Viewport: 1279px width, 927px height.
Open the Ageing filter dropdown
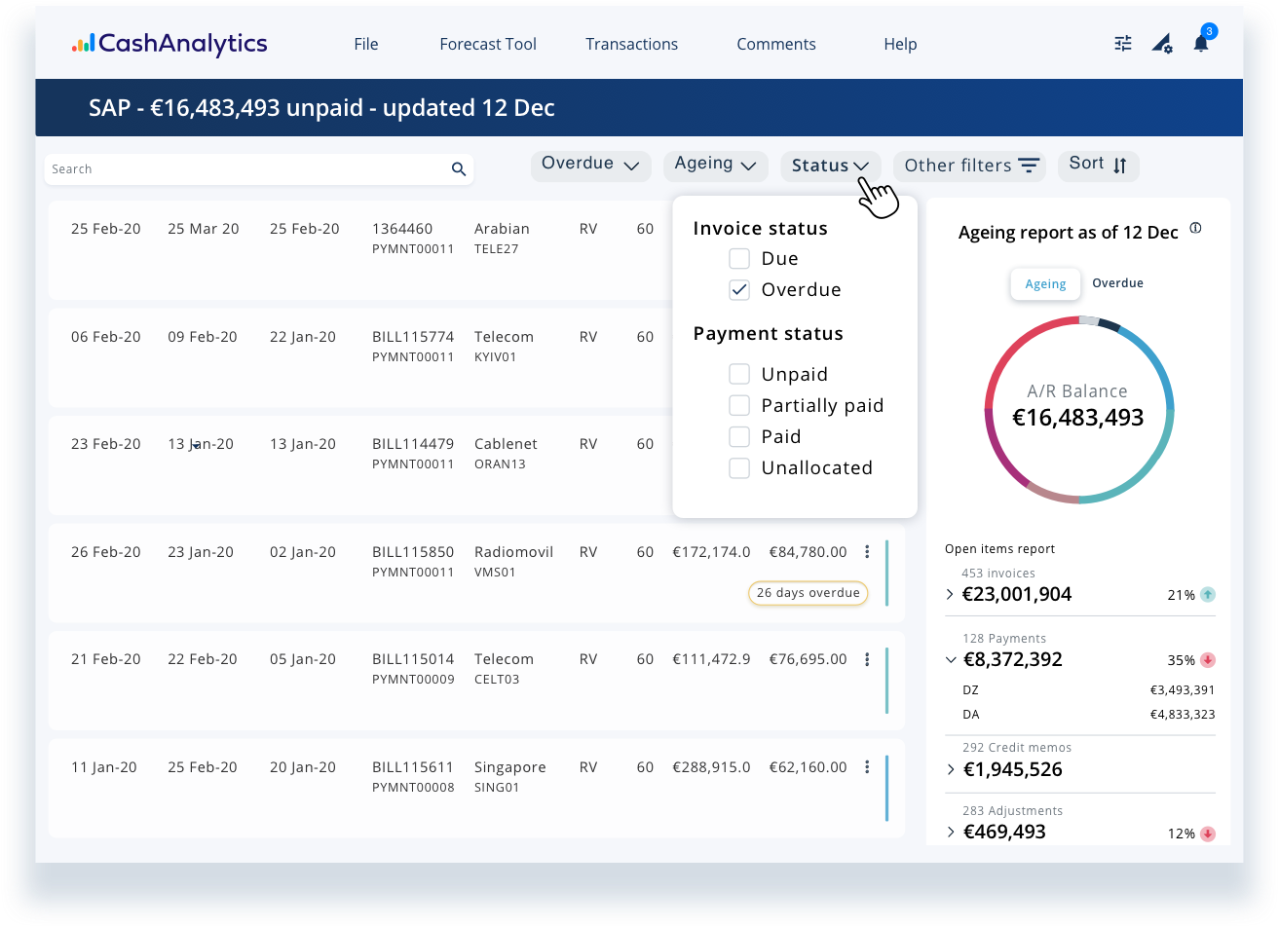[x=715, y=165]
